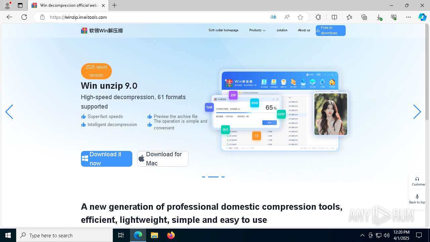Click the 7Z format badge
430x242 pixels.
pos(257,136)
